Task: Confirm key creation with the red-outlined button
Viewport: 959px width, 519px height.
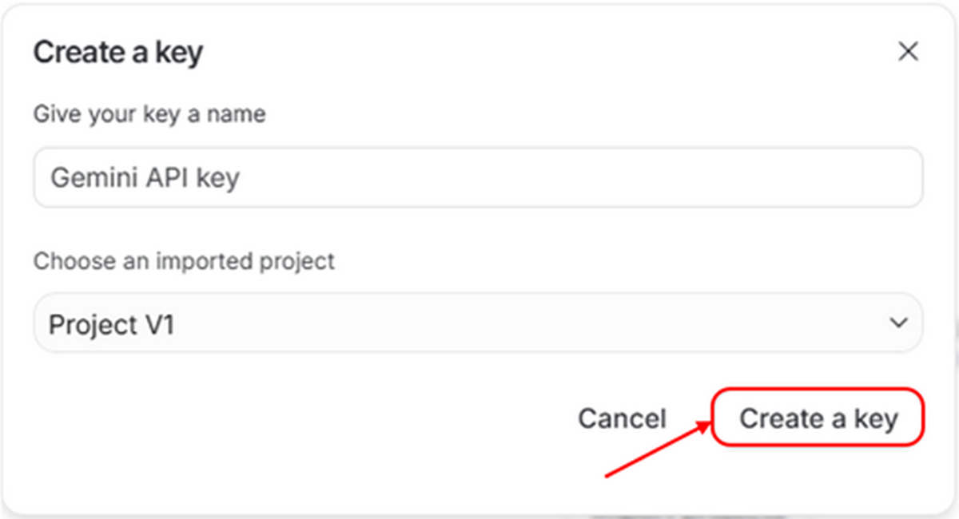Action: pyautogui.click(x=818, y=418)
